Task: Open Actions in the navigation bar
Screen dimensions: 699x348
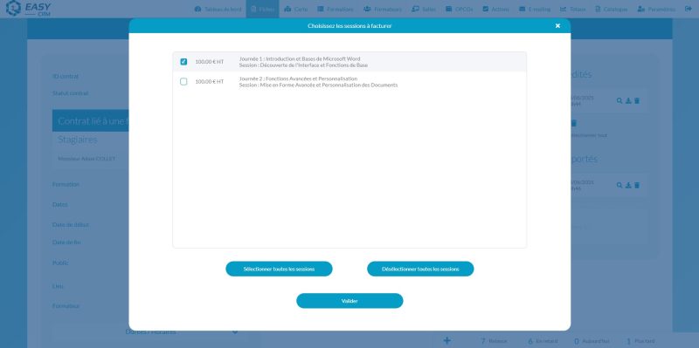Action: [x=495, y=9]
